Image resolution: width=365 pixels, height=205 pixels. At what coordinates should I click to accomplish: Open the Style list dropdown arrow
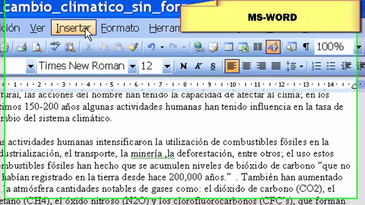point(31,66)
